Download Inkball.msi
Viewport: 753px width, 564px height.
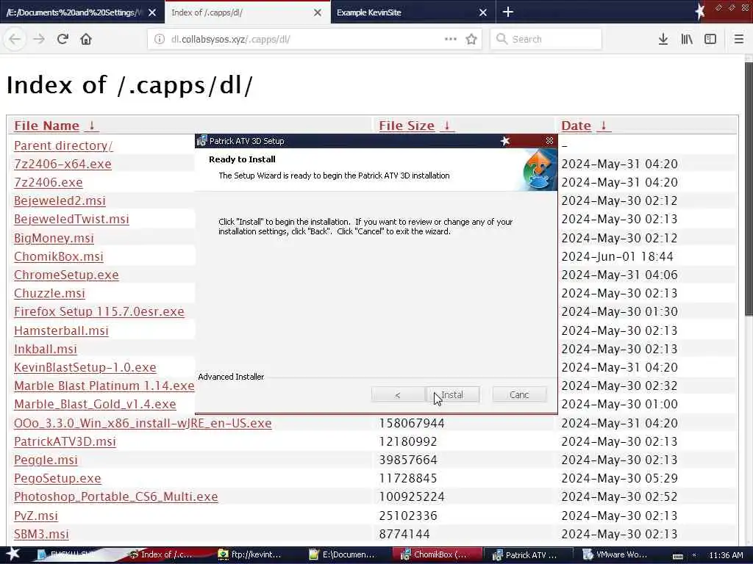pos(45,349)
